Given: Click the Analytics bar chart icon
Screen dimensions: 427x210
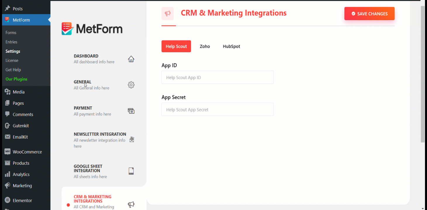Looking at the screenshot, I should point(8,174).
